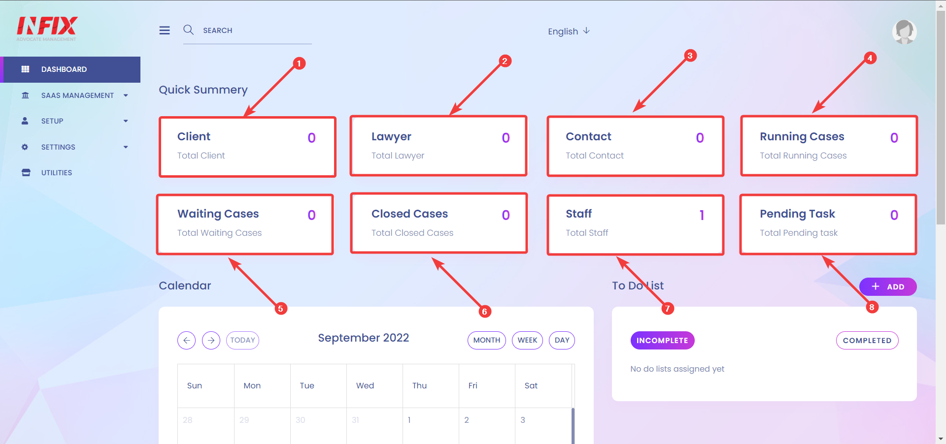
Task: Go to next month arrow in calendar
Action: pos(211,340)
